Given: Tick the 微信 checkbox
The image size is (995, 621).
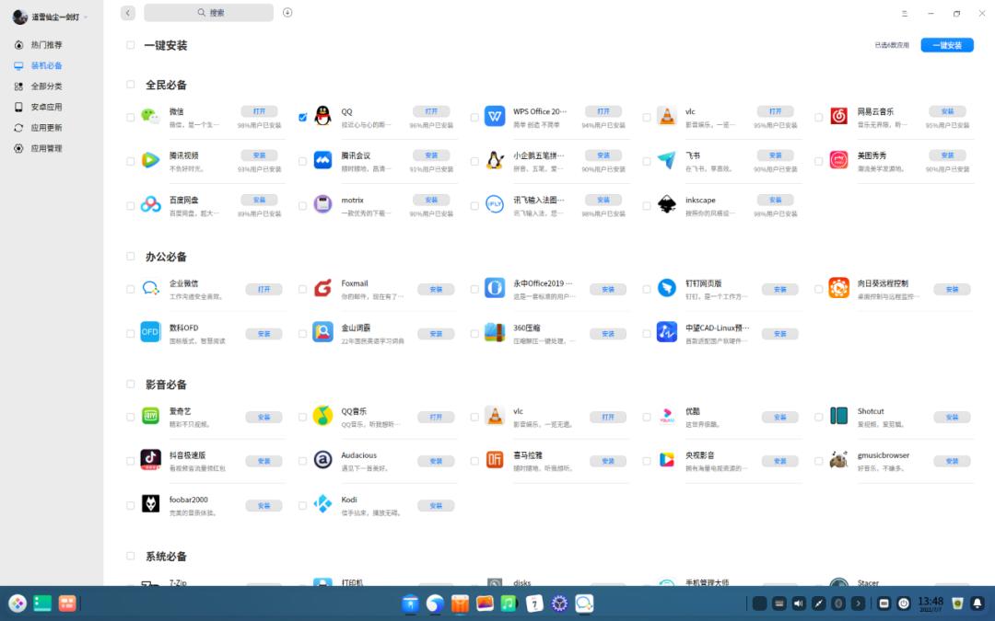Looking at the screenshot, I should point(130,117).
